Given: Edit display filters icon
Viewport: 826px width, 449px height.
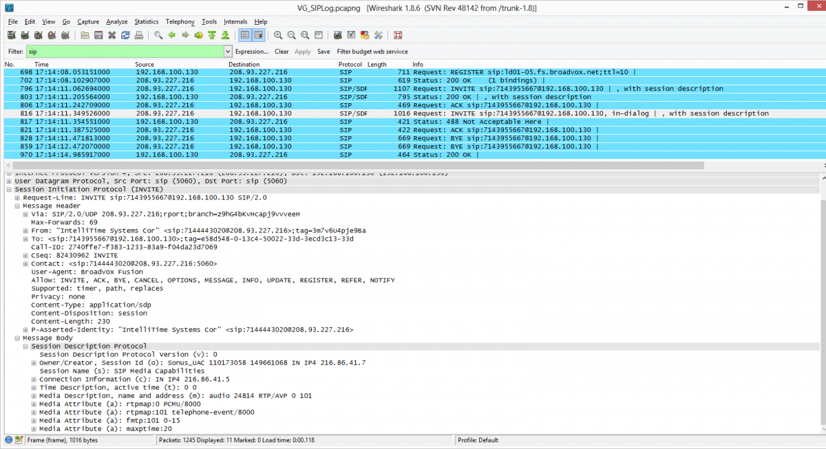Looking at the screenshot, I should pyautogui.click(x=351, y=35).
